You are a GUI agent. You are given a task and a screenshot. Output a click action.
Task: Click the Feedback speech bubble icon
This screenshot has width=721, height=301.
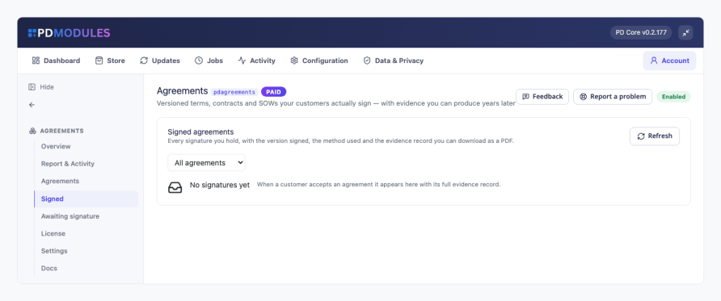525,97
